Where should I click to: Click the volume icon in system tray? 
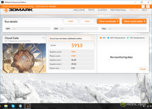[x=151, y=106]
